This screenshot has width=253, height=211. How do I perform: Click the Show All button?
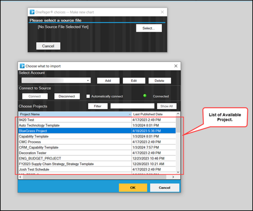(x=167, y=106)
